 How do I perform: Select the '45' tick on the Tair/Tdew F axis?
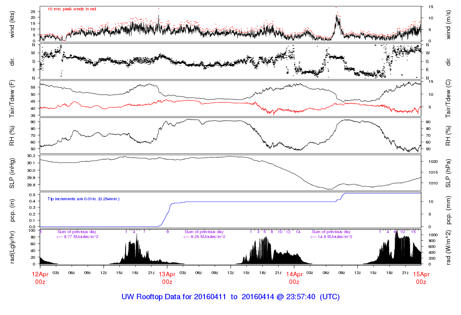33,101
